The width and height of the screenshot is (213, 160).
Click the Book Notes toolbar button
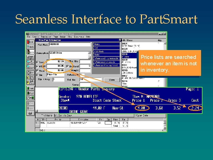pos(31,77)
